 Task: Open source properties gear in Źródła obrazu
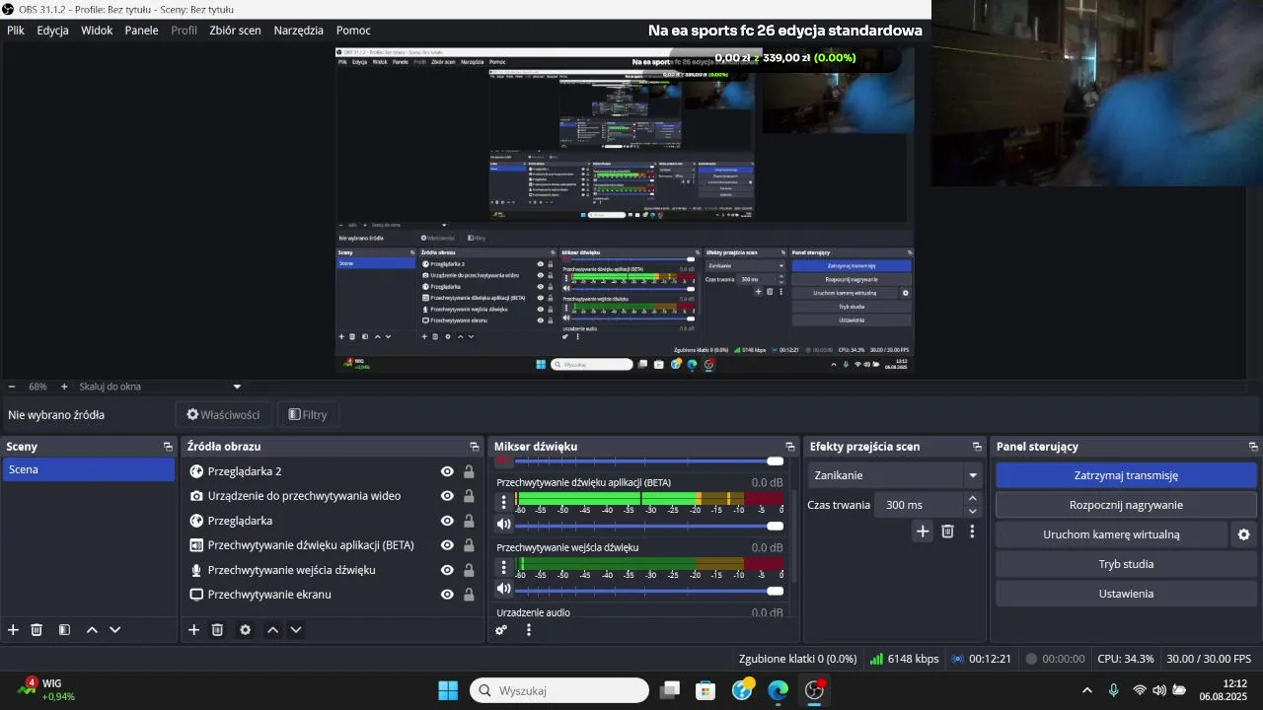tap(245, 630)
